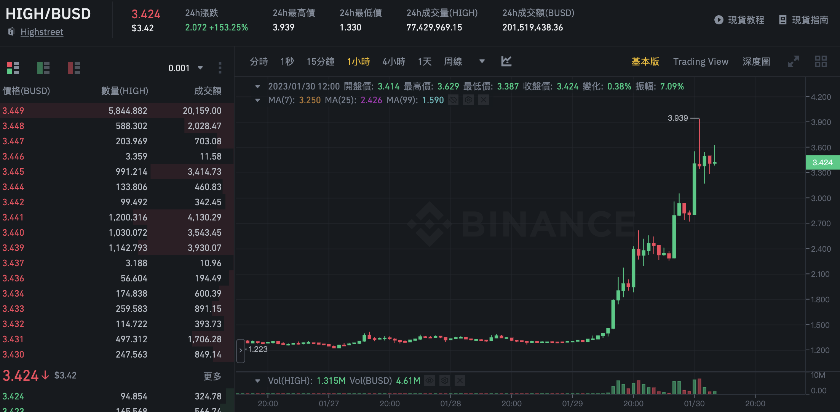Image resolution: width=840 pixels, height=412 pixels.
Task: Open price precision 0.001 dropdown
Action: point(185,68)
